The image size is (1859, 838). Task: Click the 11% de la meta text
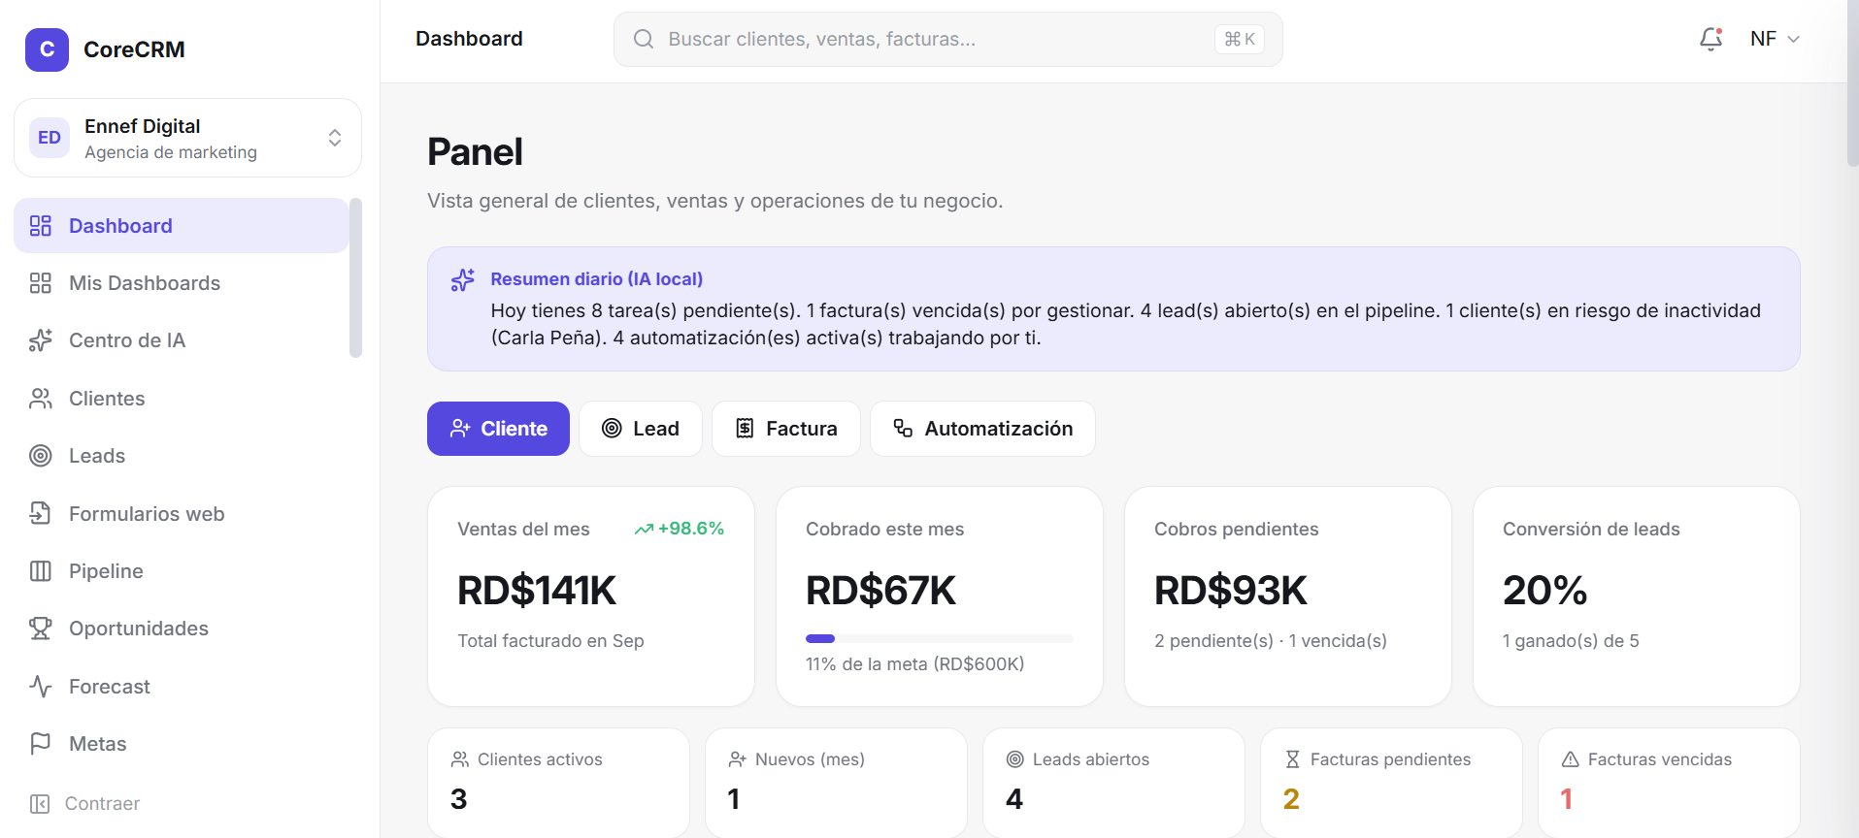click(914, 664)
